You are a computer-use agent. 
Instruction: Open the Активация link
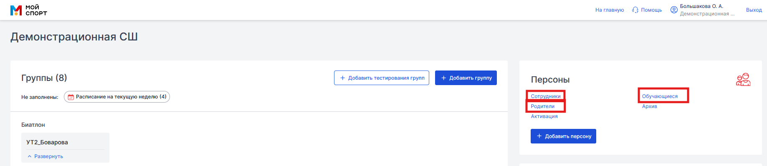544,116
